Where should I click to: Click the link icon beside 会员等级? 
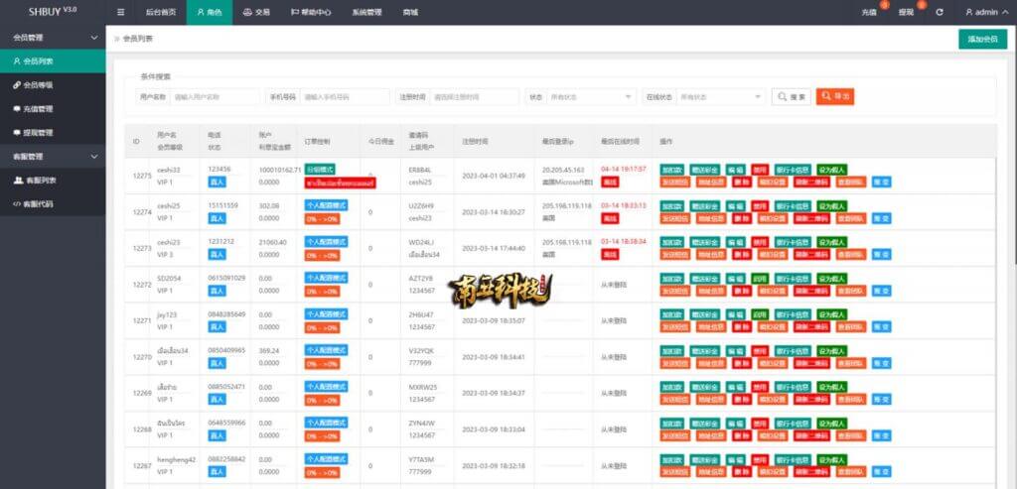(x=17, y=85)
